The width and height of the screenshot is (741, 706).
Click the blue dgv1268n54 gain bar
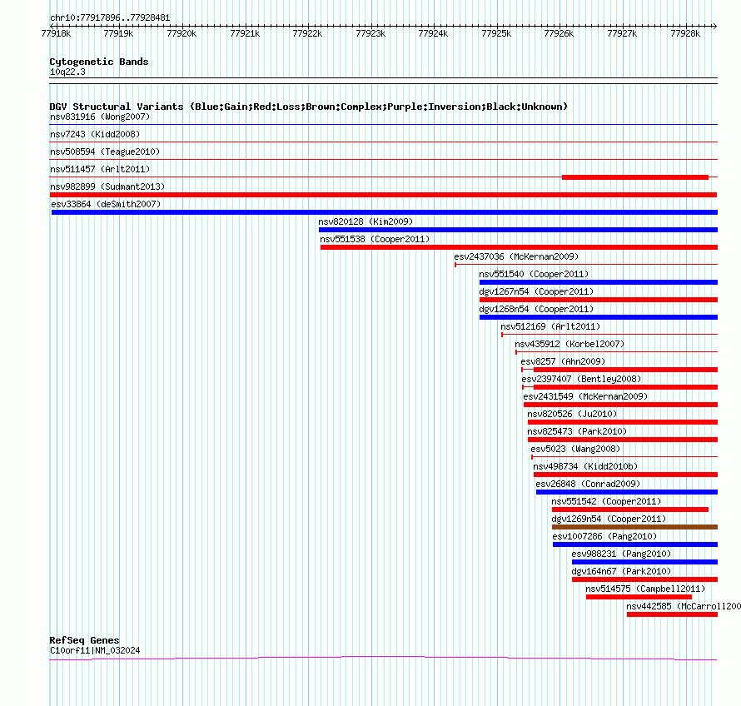[599, 317]
